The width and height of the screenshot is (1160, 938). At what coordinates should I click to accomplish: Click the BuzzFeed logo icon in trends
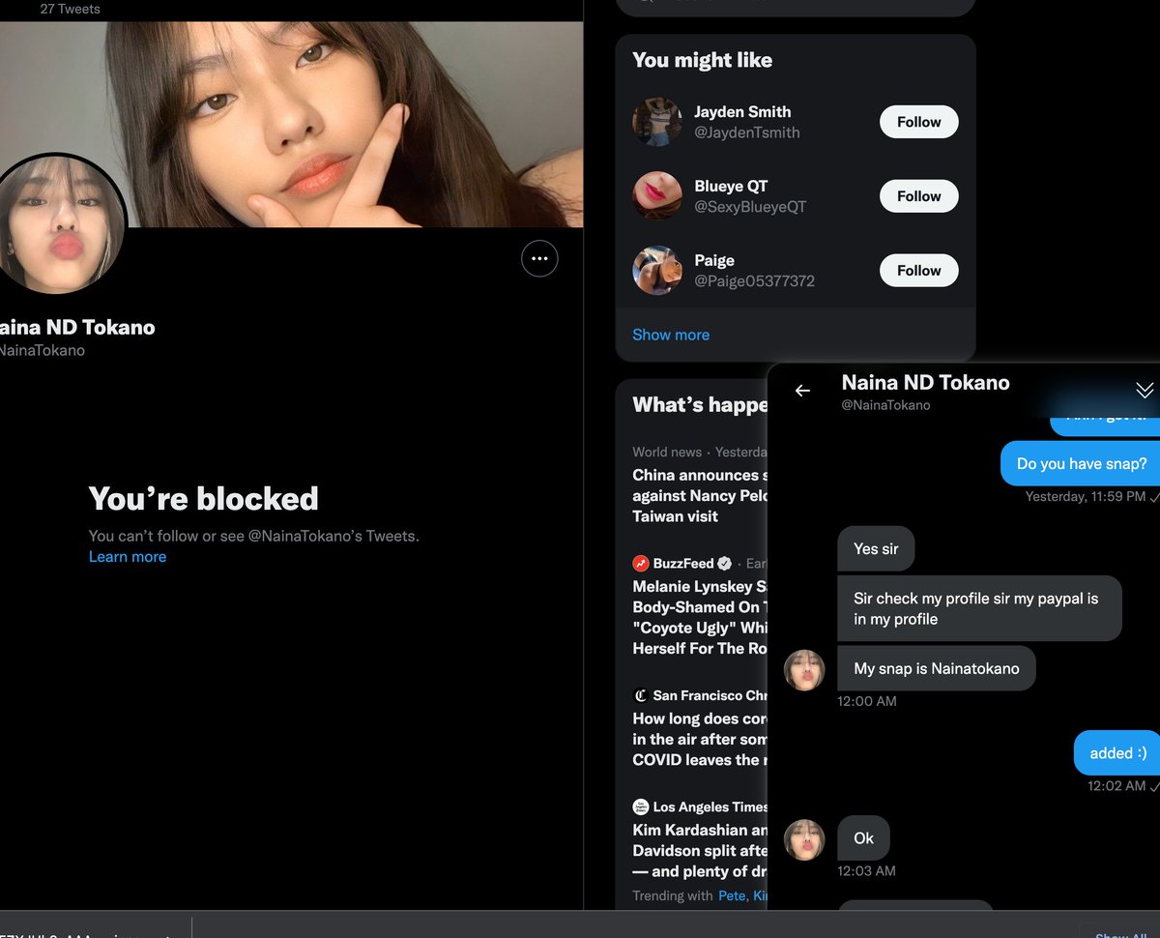pos(640,563)
